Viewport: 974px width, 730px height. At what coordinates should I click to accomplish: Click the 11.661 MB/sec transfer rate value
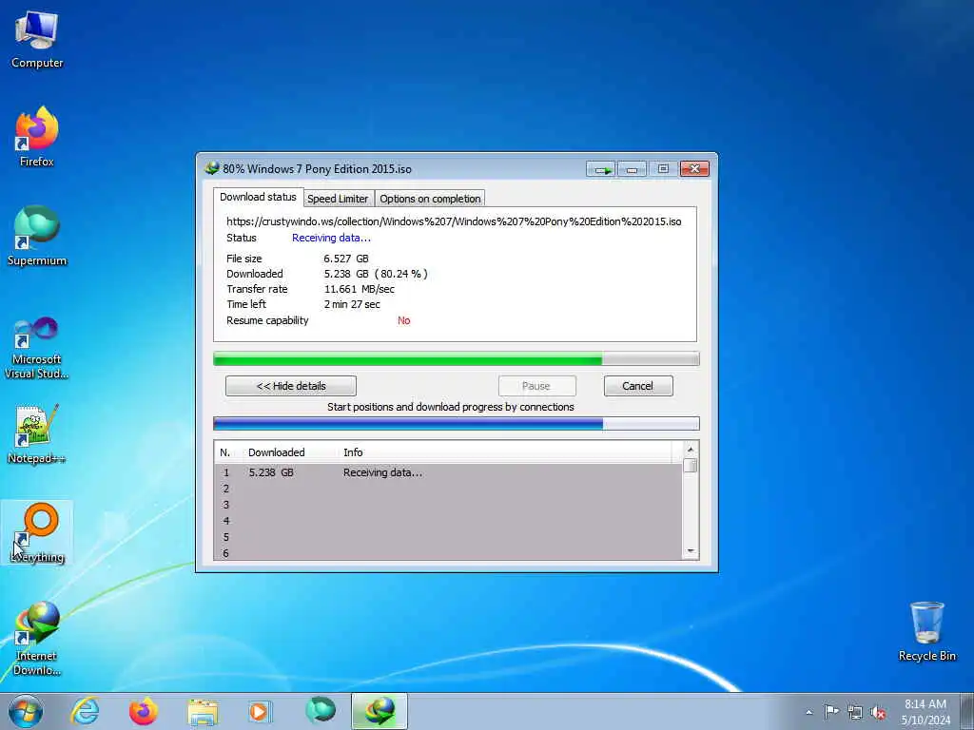(x=359, y=289)
